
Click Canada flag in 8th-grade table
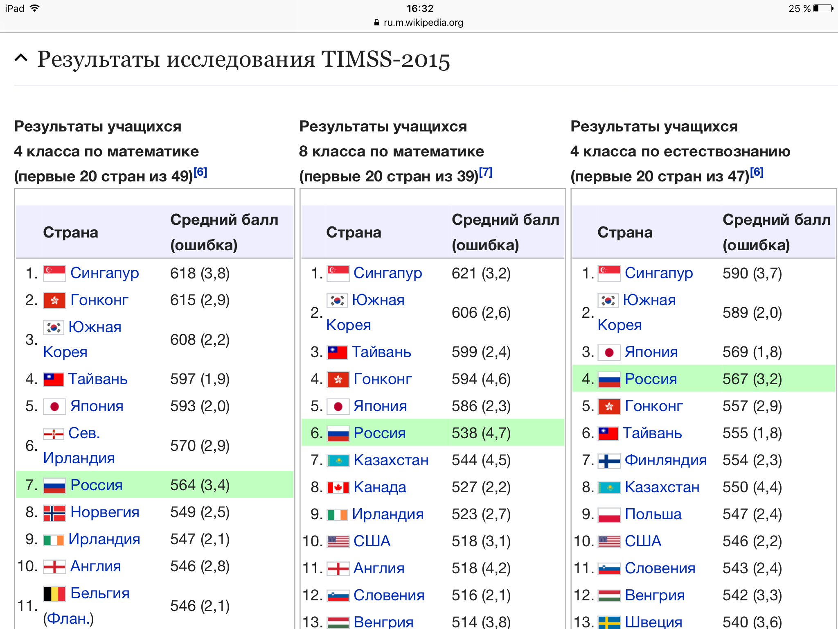(338, 487)
